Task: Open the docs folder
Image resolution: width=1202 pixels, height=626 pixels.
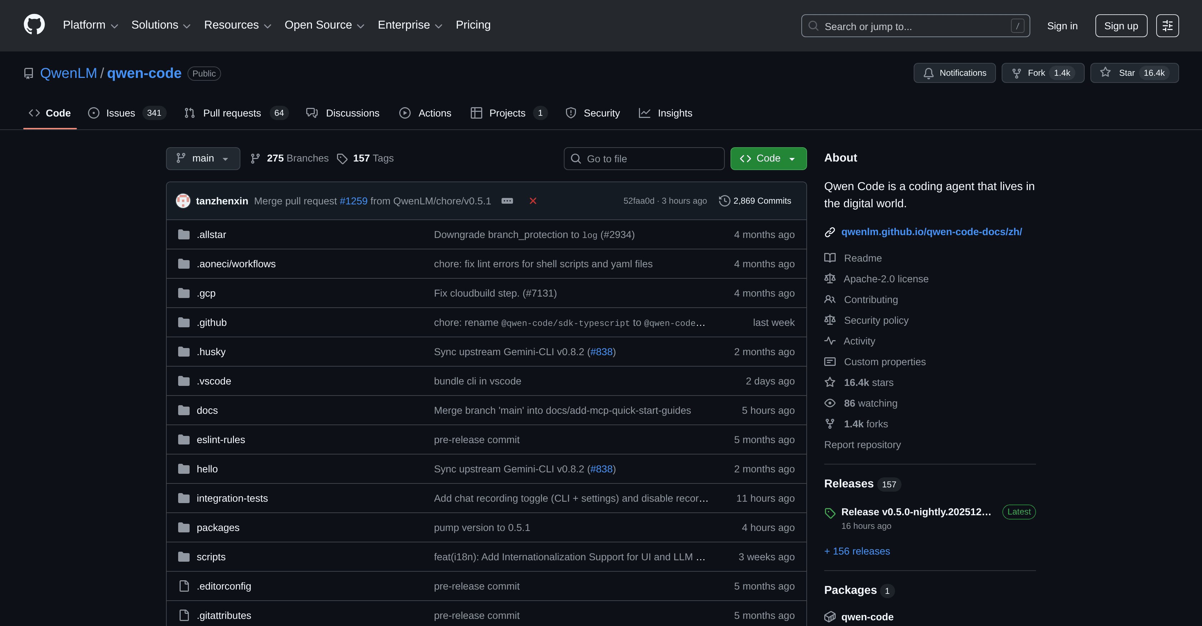Action: (207, 410)
